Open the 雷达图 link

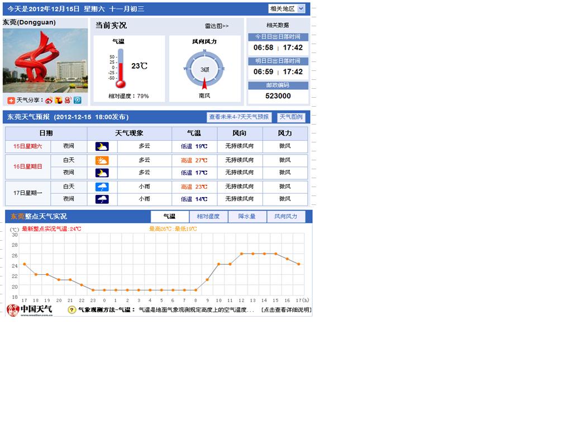(x=217, y=26)
